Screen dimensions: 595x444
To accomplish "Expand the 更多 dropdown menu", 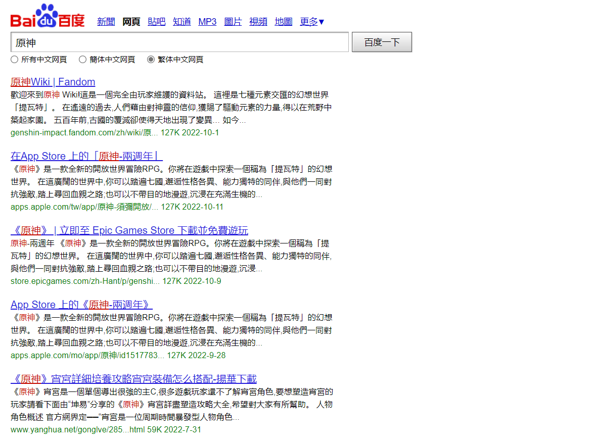I will [x=312, y=22].
